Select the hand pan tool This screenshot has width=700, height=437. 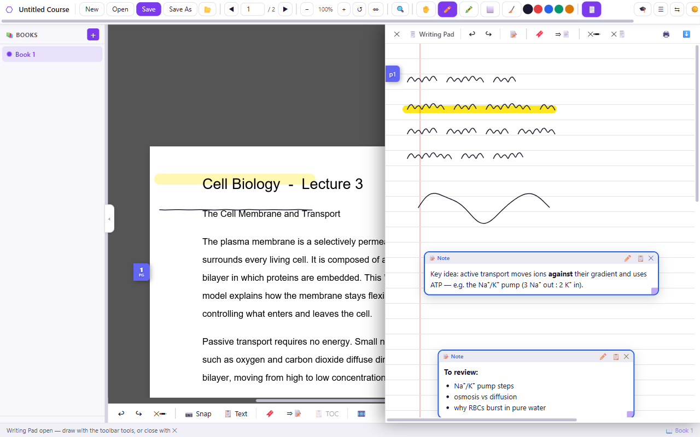(x=425, y=9)
